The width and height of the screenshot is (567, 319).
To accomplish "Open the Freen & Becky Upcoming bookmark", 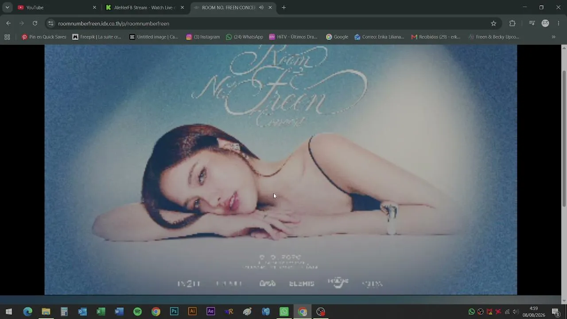I will pyautogui.click(x=493, y=37).
